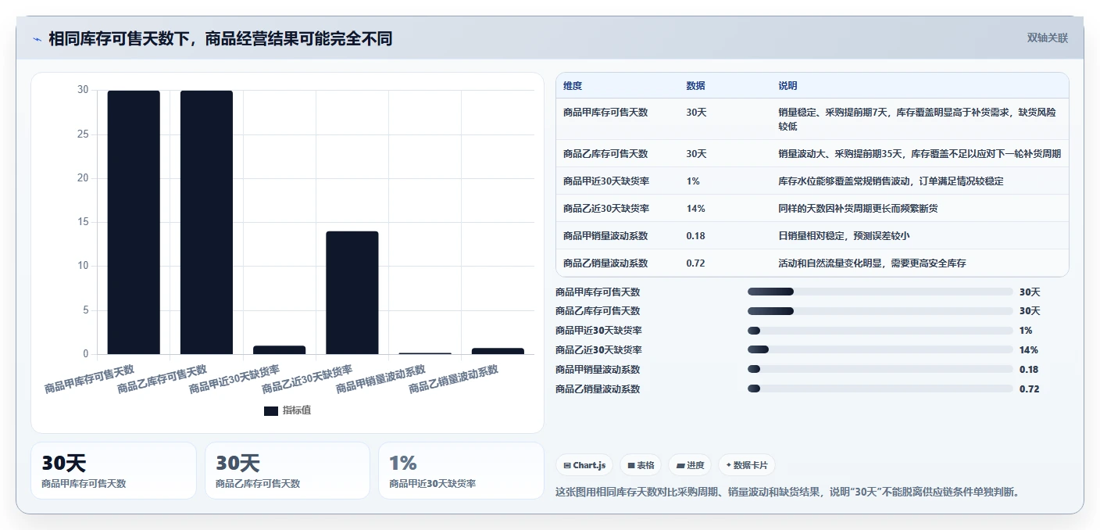Click description 日销量相对稳定，预测误差较小
1100x530 pixels.
click(x=844, y=236)
